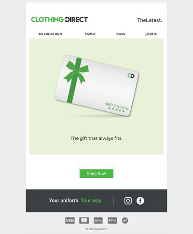Click the 'Your uniform. Your way.' slogan

76,201
